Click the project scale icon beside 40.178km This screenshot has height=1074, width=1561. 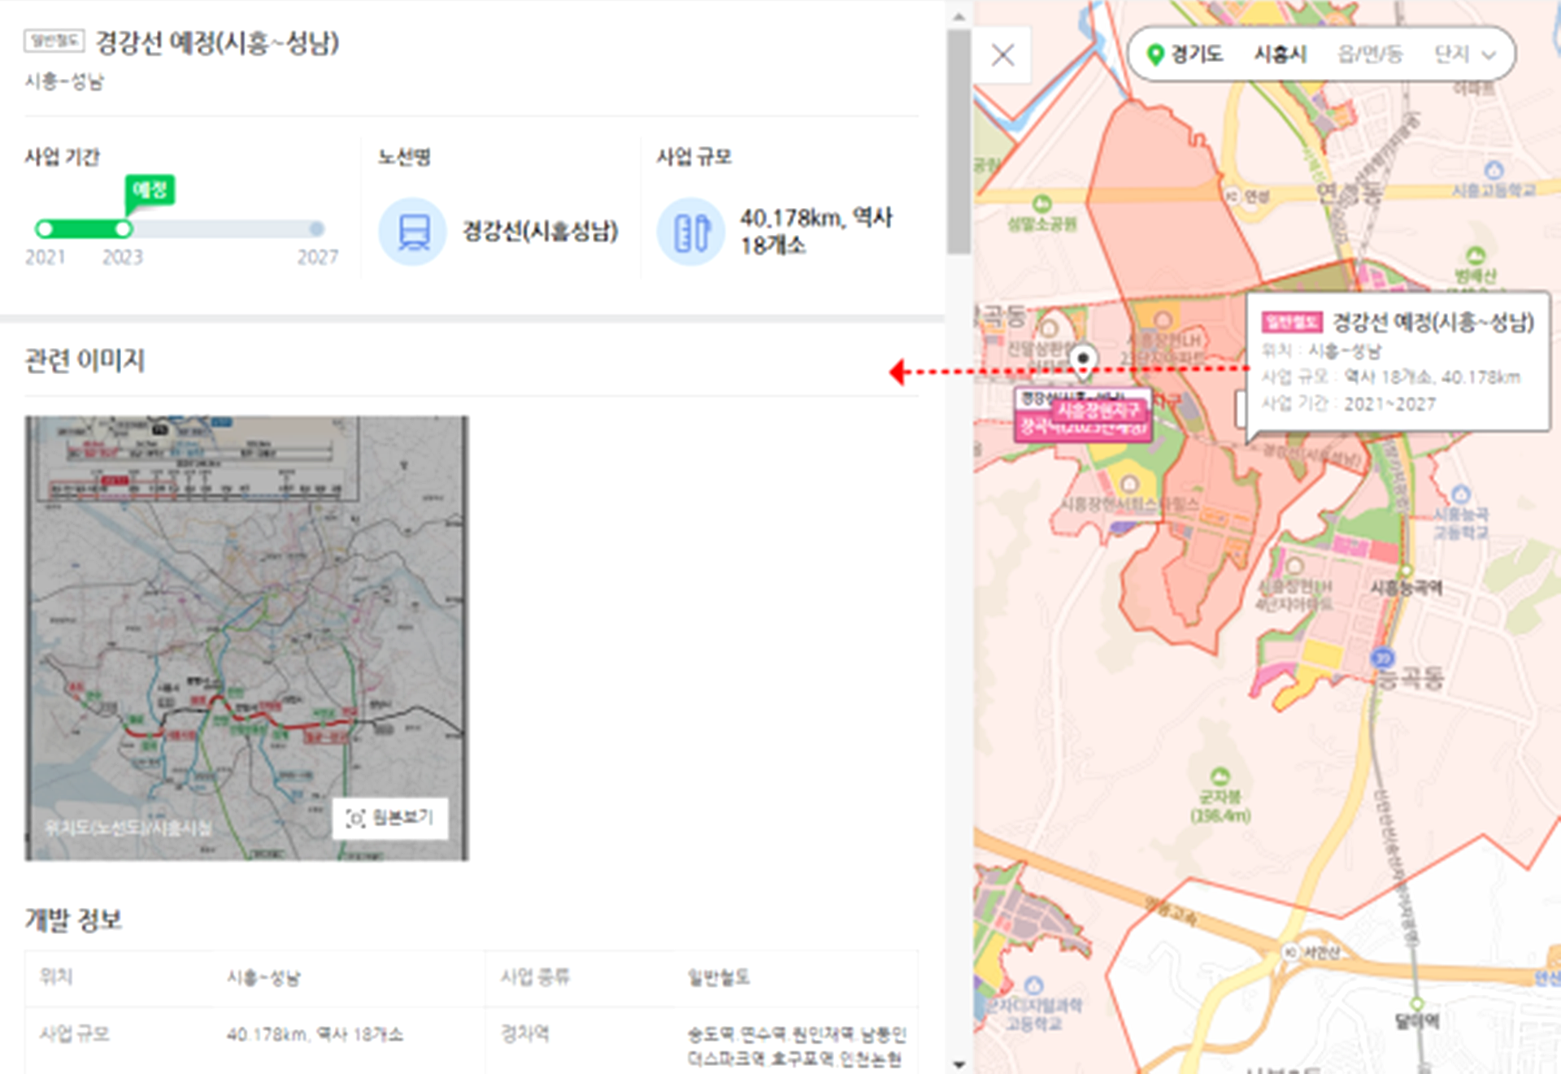691,232
